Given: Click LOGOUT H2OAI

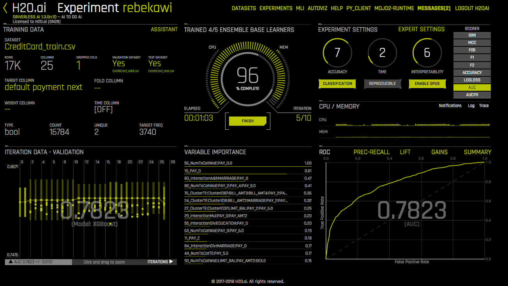Looking at the screenshot, I should pos(472,8).
